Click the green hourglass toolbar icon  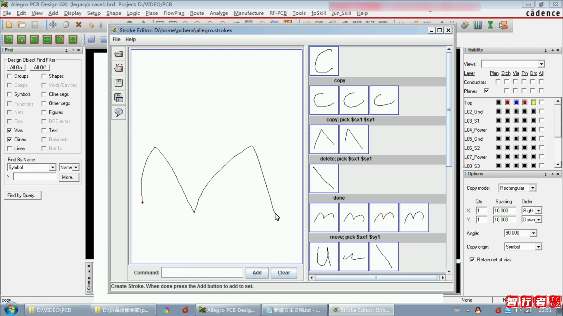pyautogui.click(x=490, y=26)
